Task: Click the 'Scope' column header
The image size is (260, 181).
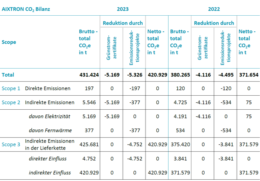Action: tap(9, 42)
